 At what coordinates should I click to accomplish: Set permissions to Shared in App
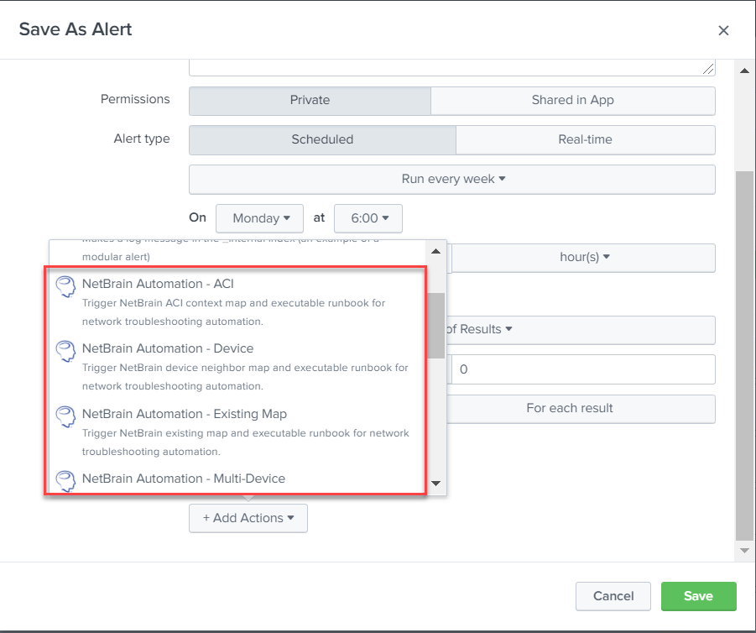click(x=572, y=100)
